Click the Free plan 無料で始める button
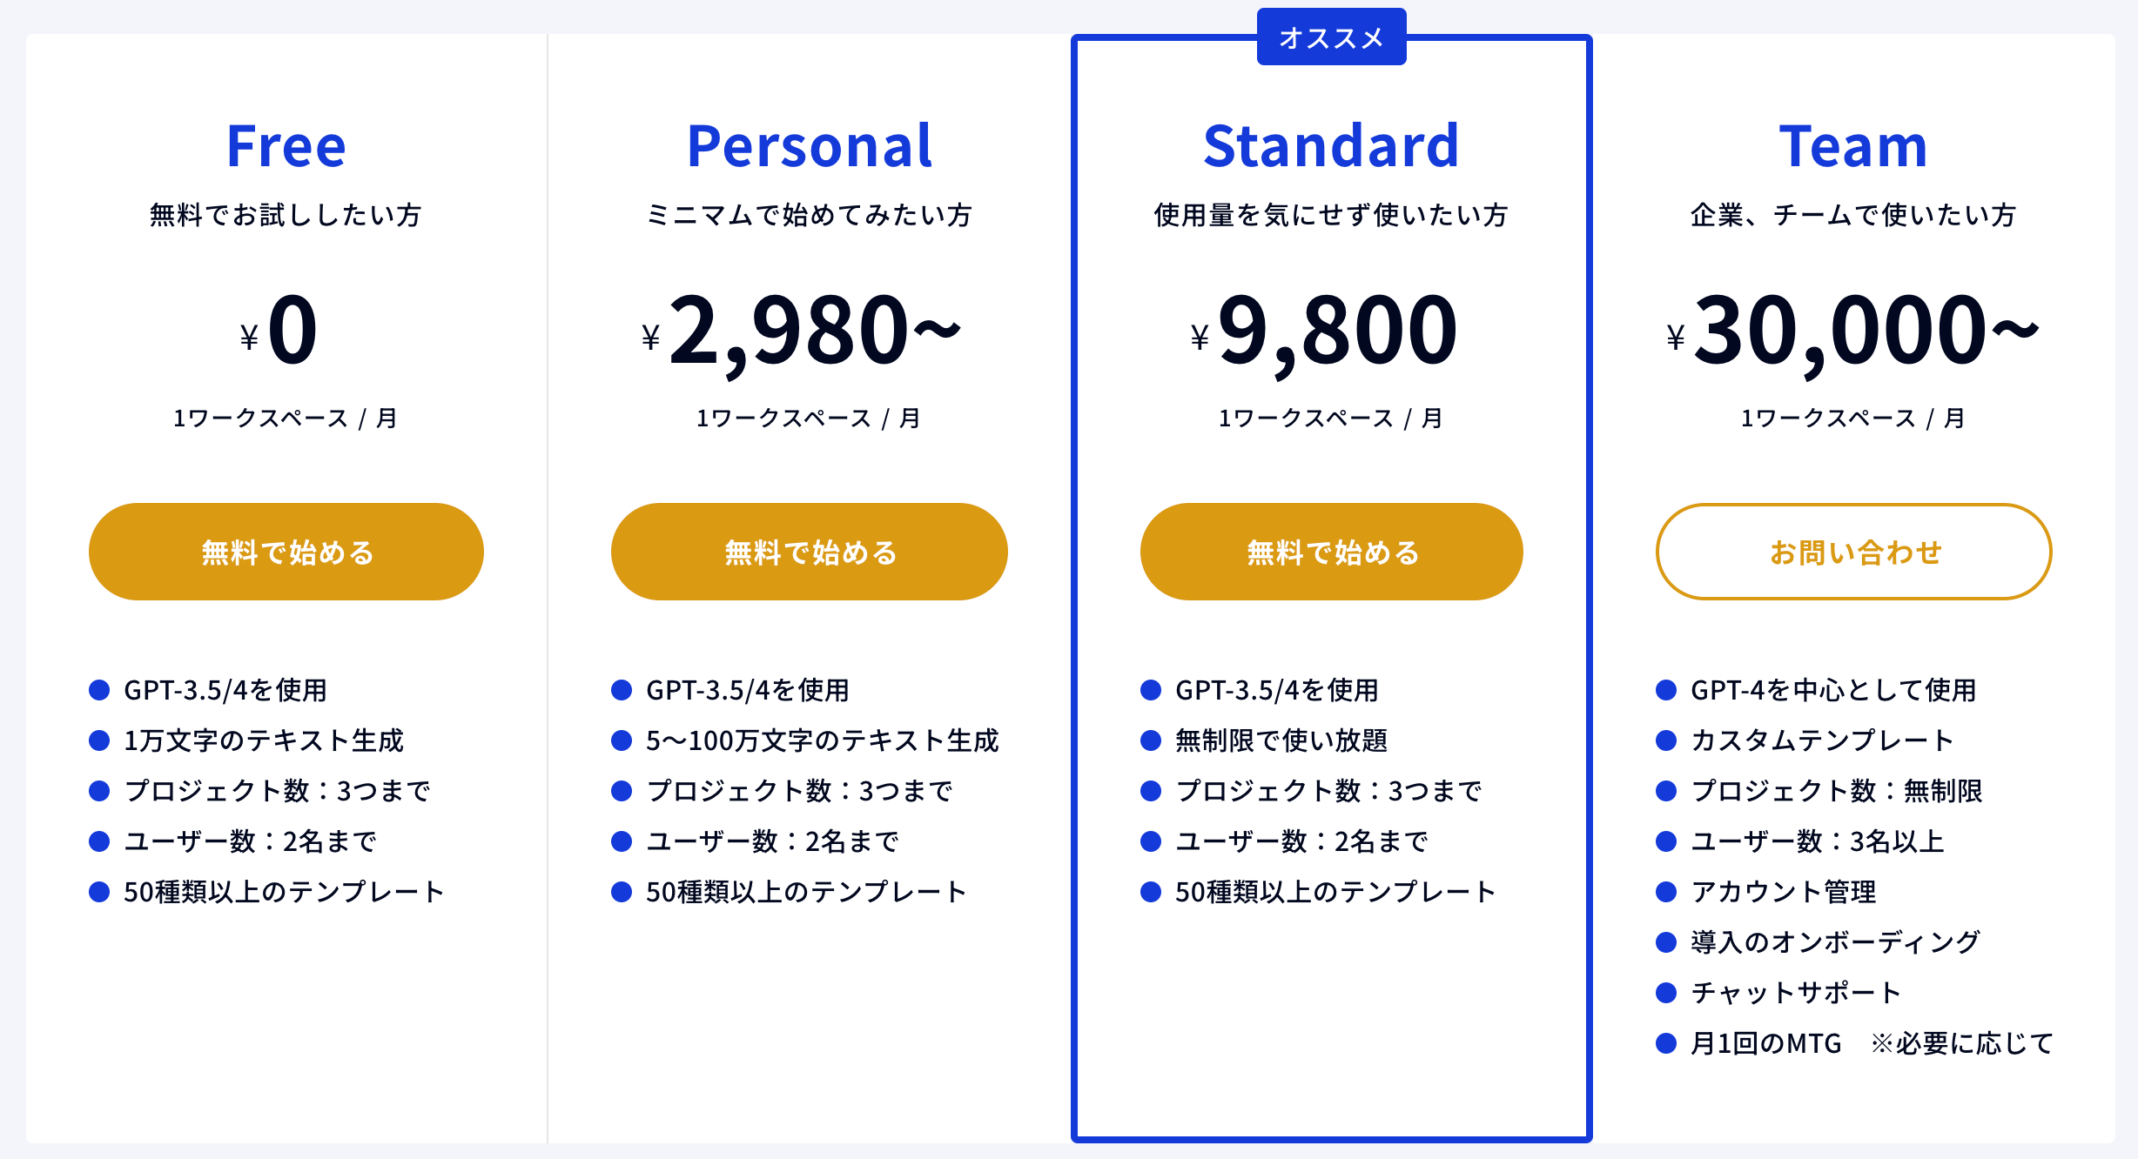Screen dimensions: 2138x1159 click(x=286, y=552)
